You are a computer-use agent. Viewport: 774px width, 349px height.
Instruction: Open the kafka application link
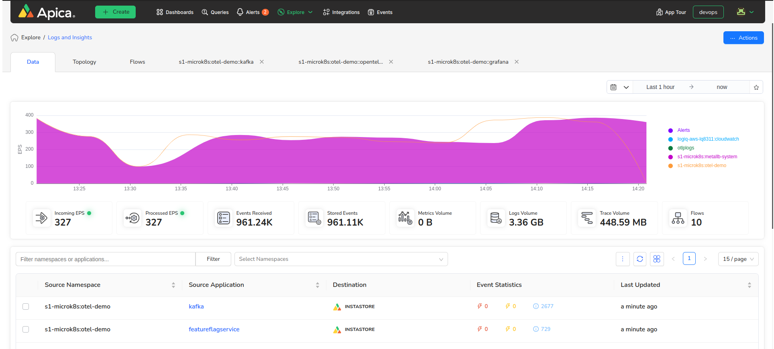tap(196, 307)
